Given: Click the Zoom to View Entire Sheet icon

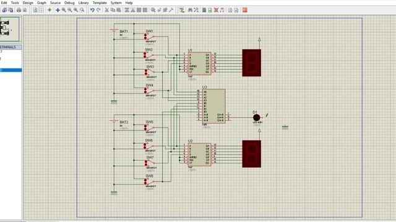Looking at the screenshot, I should point(75,10).
